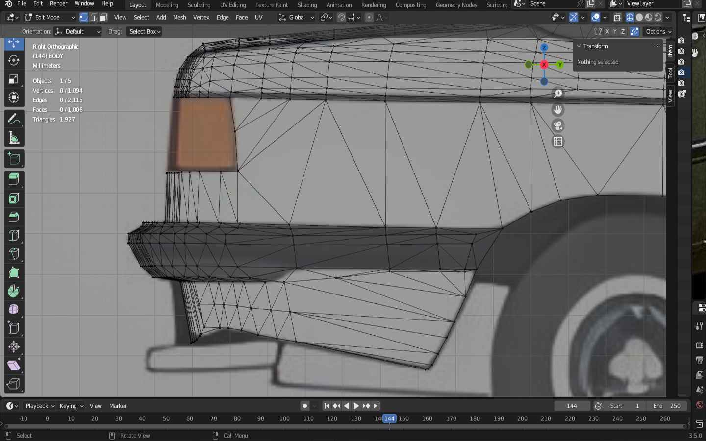Click the current frame field showing 144

tap(572, 406)
